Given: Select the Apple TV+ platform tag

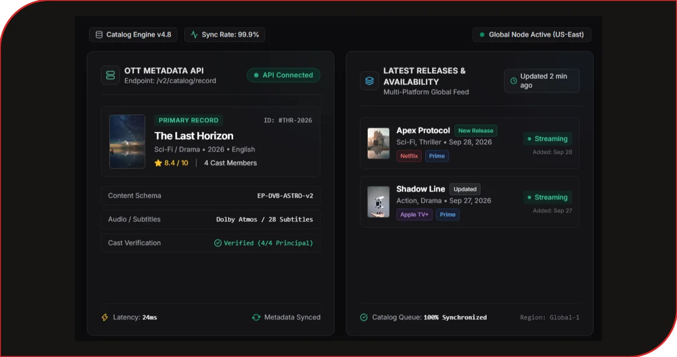Looking at the screenshot, I should [x=415, y=215].
